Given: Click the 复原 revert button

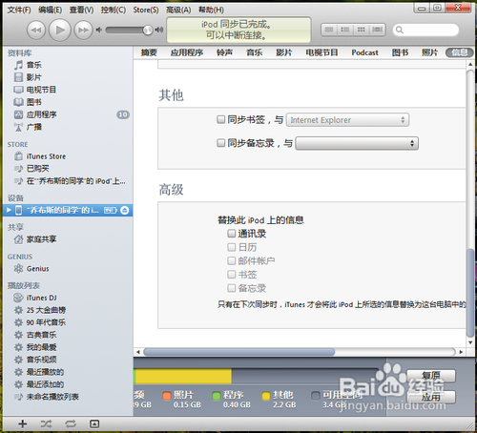Looking at the screenshot, I should pos(431,376).
